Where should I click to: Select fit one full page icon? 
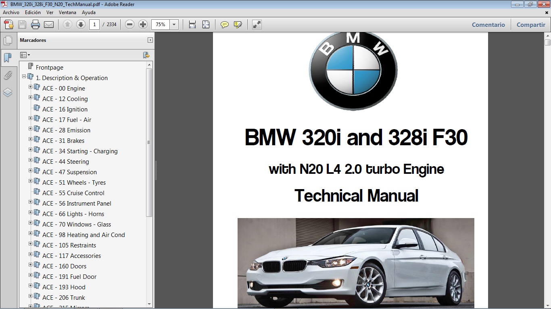tap(206, 25)
